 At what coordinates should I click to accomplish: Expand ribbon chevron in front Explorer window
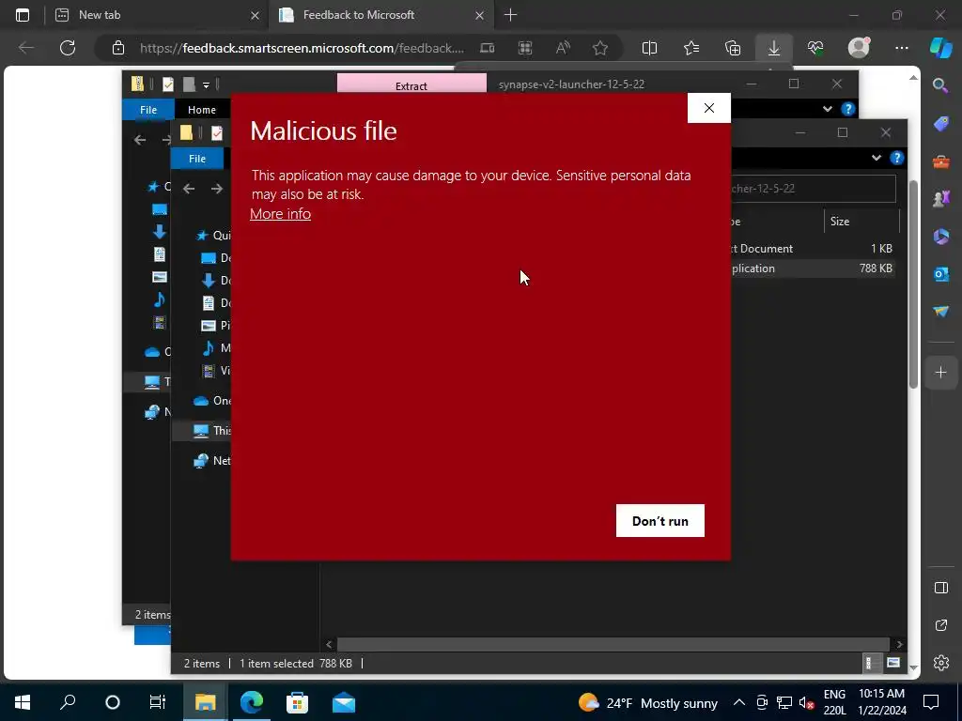(877, 158)
